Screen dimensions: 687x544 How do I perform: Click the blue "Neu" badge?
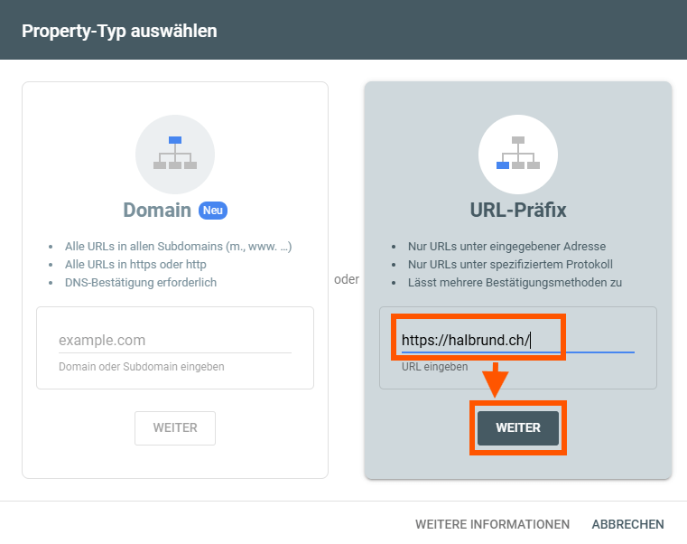(213, 211)
